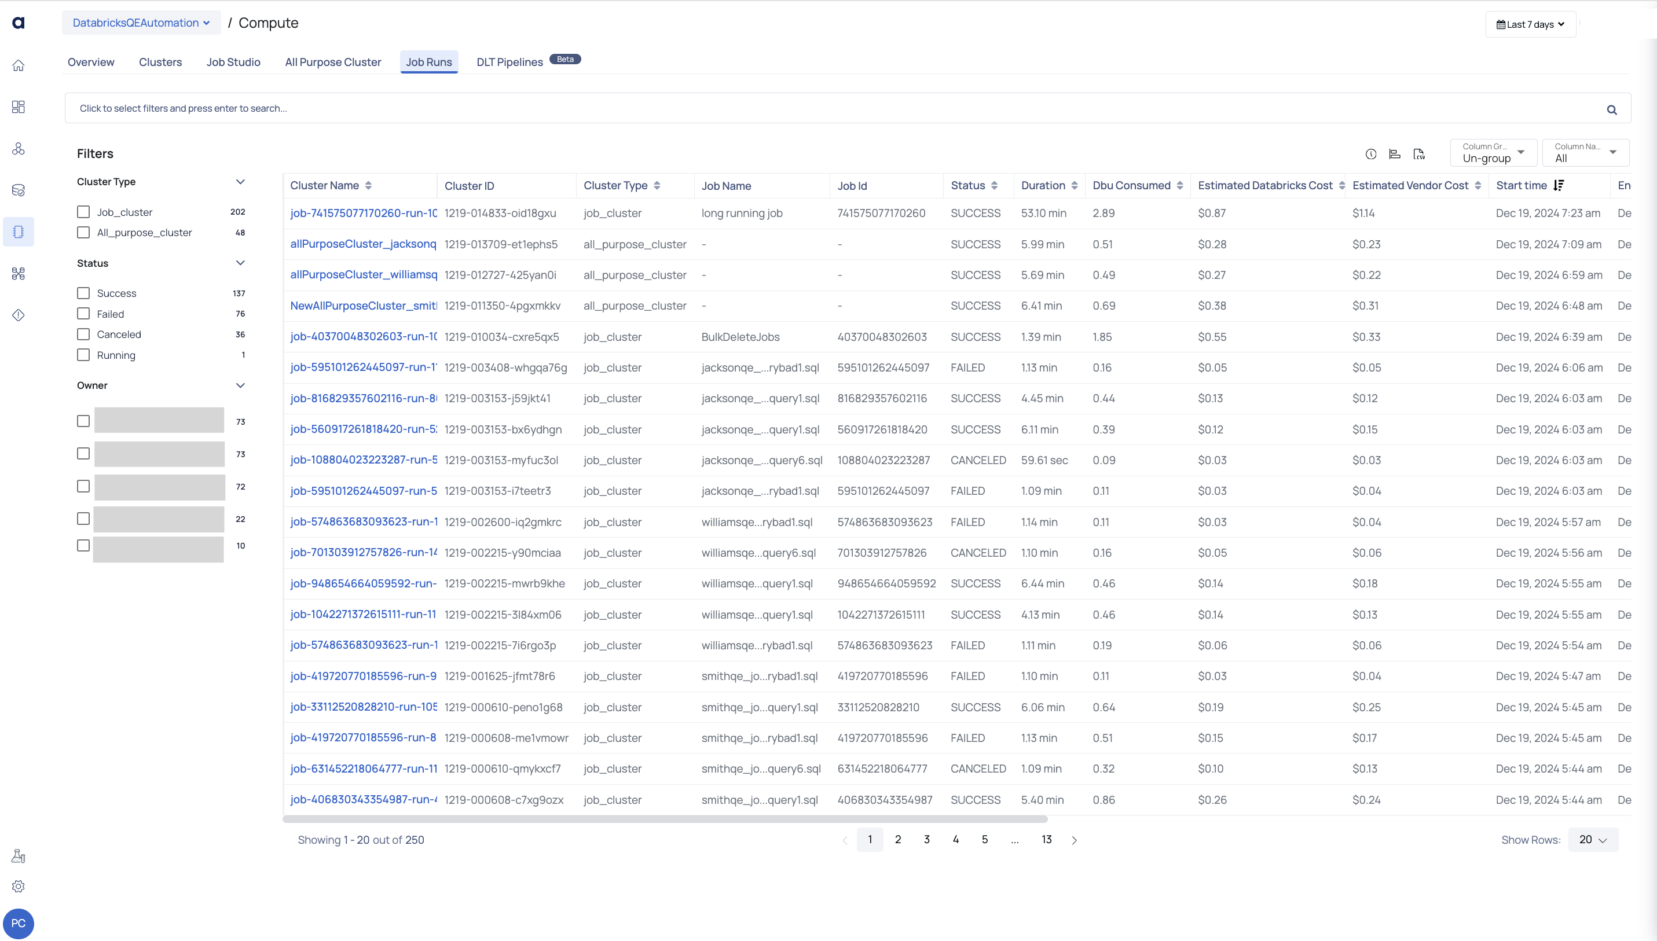This screenshot has height=941, width=1657.
Task: Open the lab flask icon in sidebar
Action: 19,856
